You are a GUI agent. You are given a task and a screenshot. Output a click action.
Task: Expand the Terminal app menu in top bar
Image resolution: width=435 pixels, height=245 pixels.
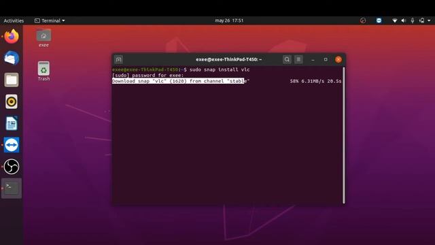click(x=50, y=20)
